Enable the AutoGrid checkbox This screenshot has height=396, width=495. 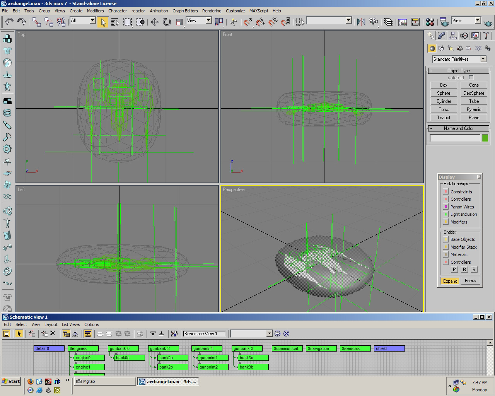click(471, 78)
